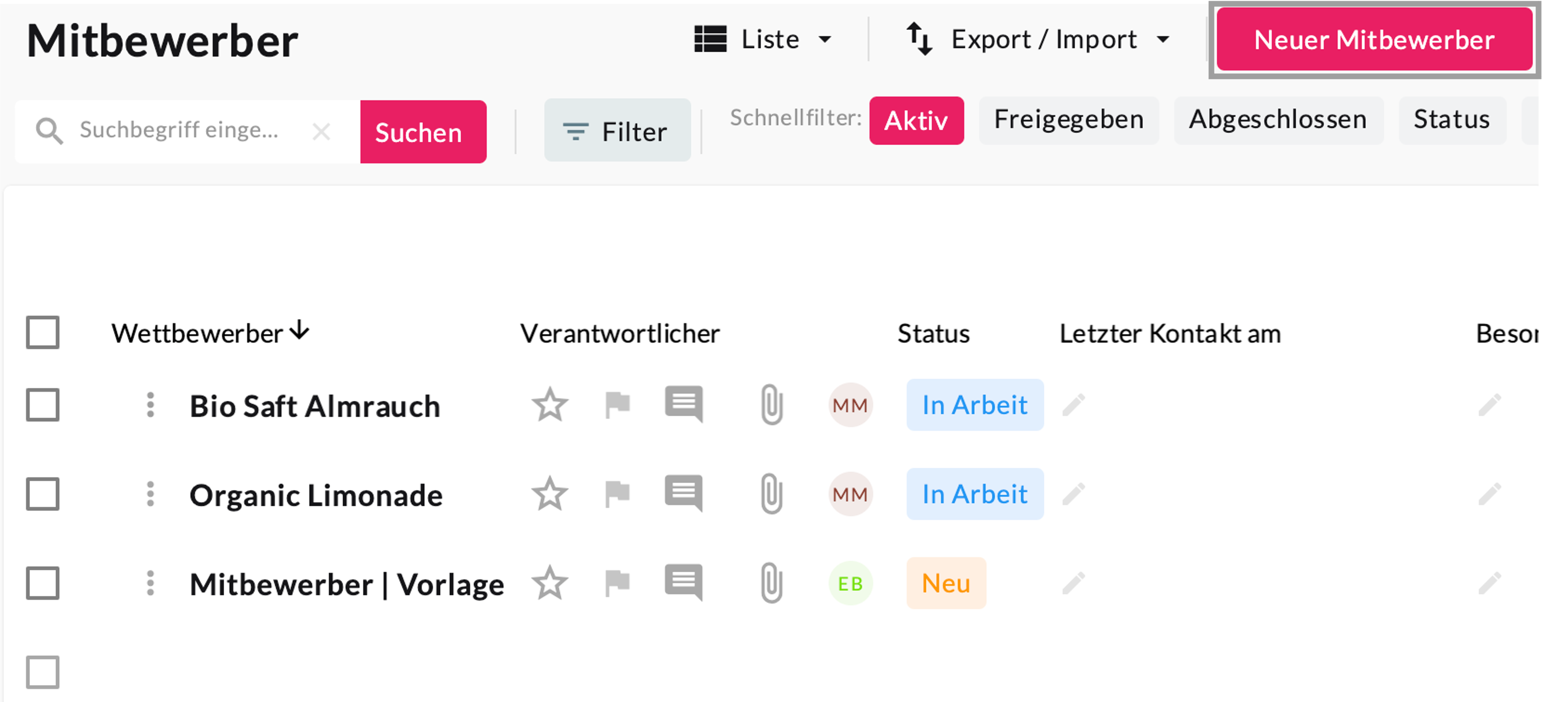
Task: Check the Bio Saft Almrauch row checkbox
Action: coord(43,405)
